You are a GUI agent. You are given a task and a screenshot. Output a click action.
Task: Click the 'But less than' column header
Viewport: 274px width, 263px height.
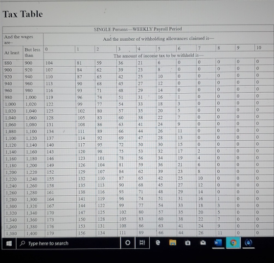pos(32,53)
